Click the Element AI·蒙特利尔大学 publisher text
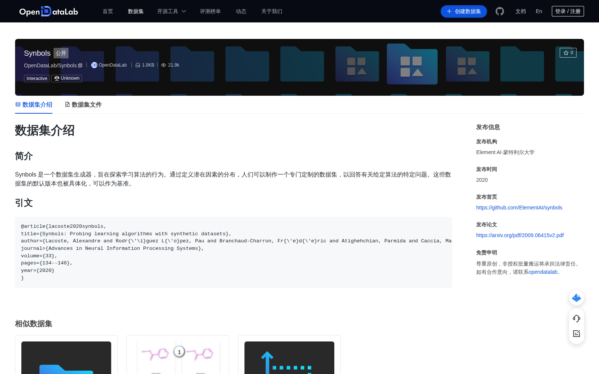Viewport: 599px width, 374px height. (x=505, y=152)
